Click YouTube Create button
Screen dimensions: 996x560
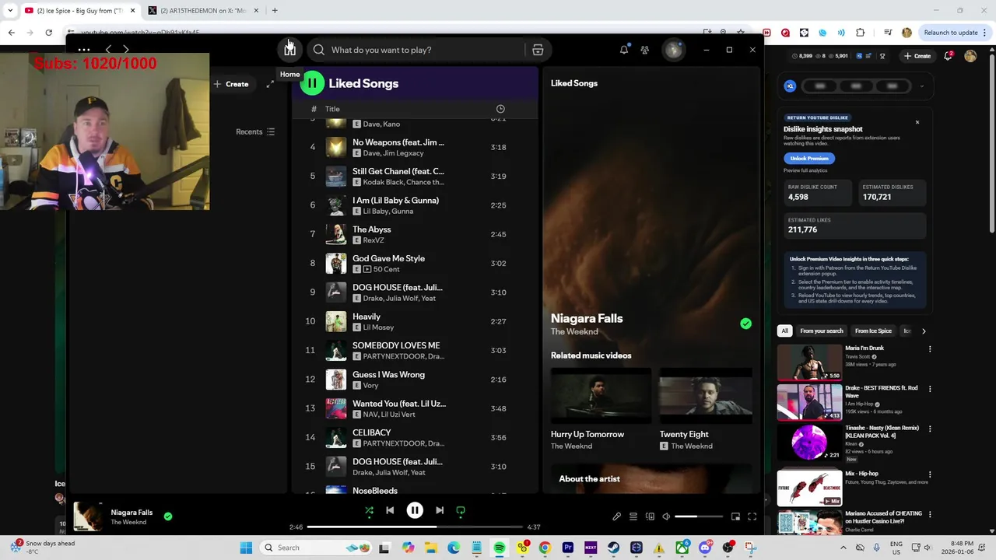[917, 56]
